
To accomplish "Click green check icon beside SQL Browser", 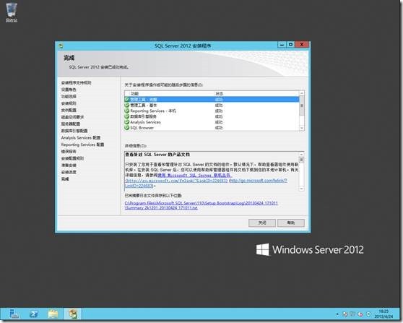I will (x=126, y=128).
